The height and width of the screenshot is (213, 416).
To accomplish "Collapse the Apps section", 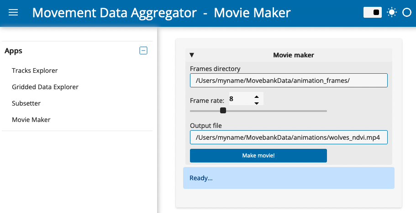I will point(143,51).
